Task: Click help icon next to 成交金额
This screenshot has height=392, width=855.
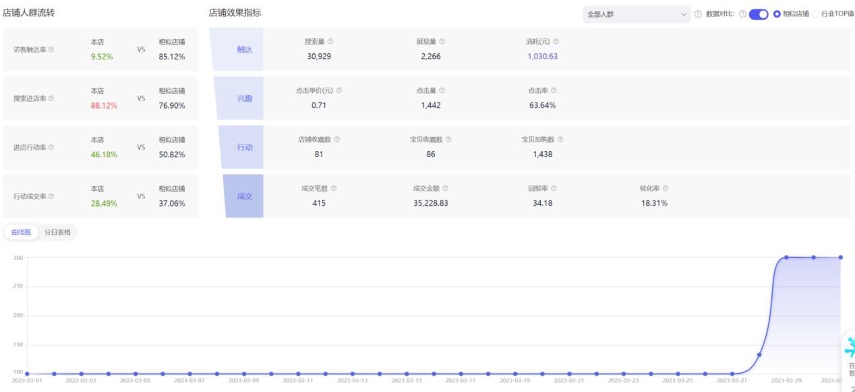Action: (x=445, y=189)
